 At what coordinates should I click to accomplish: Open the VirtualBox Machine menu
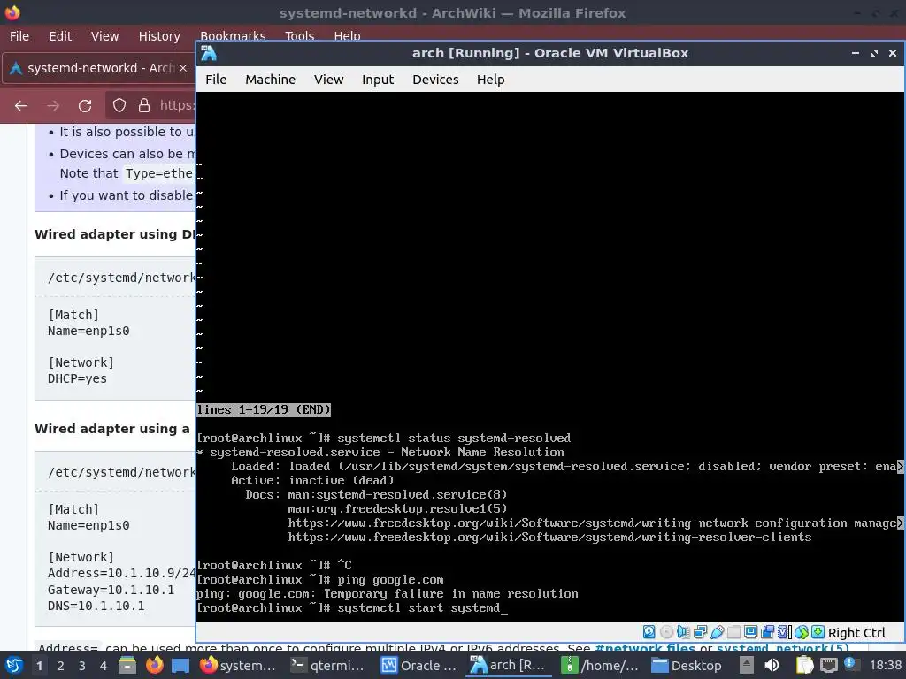click(x=271, y=80)
